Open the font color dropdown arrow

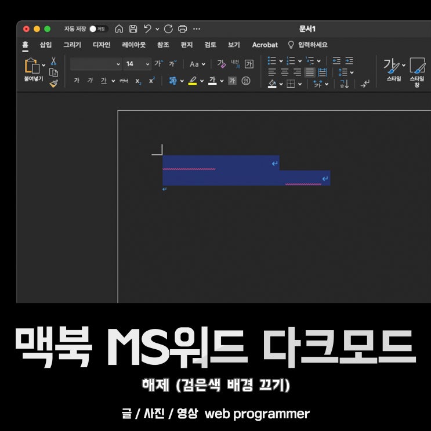pos(222,81)
